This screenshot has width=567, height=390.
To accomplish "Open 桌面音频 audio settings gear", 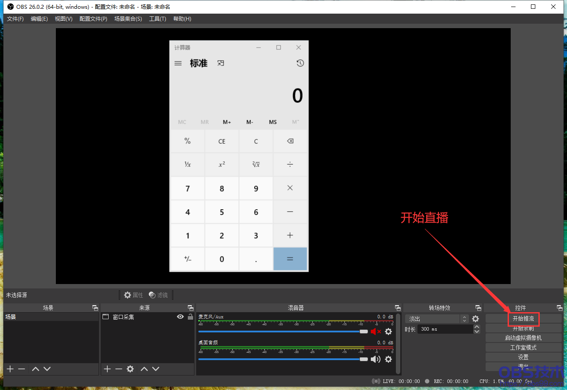I will pyautogui.click(x=388, y=359).
